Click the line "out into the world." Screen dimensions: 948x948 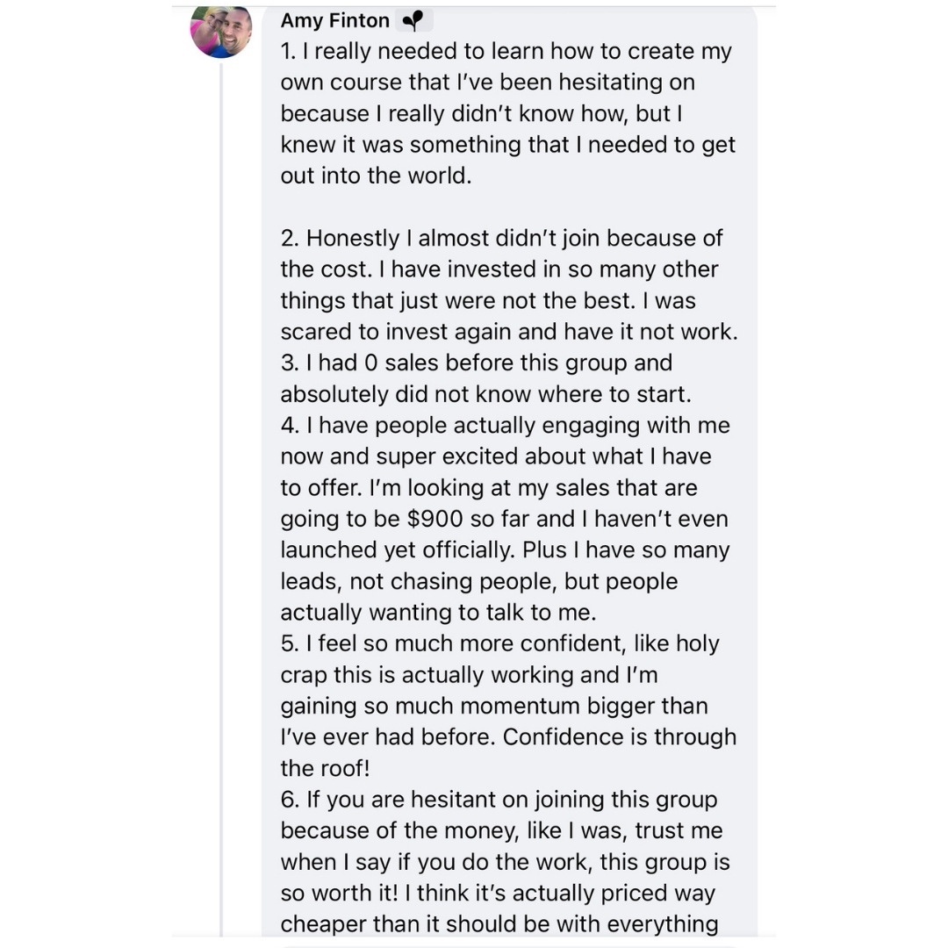click(x=376, y=176)
